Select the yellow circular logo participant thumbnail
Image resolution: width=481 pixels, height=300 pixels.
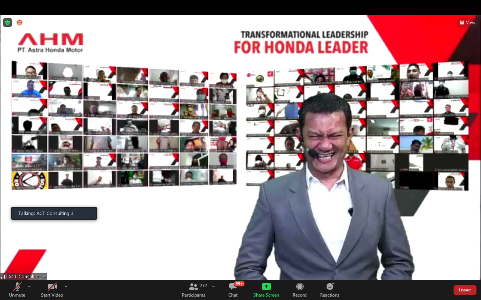click(x=29, y=181)
